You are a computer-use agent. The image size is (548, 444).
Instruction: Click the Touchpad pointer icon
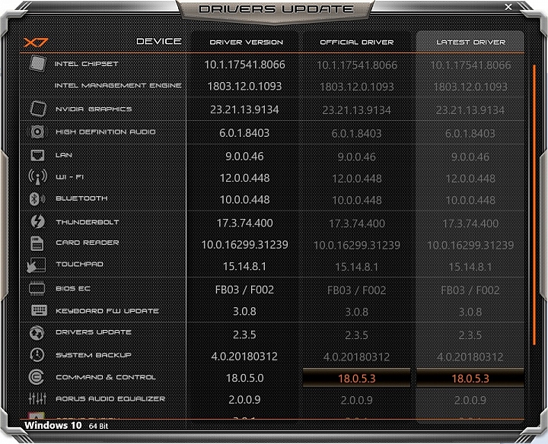point(37,265)
